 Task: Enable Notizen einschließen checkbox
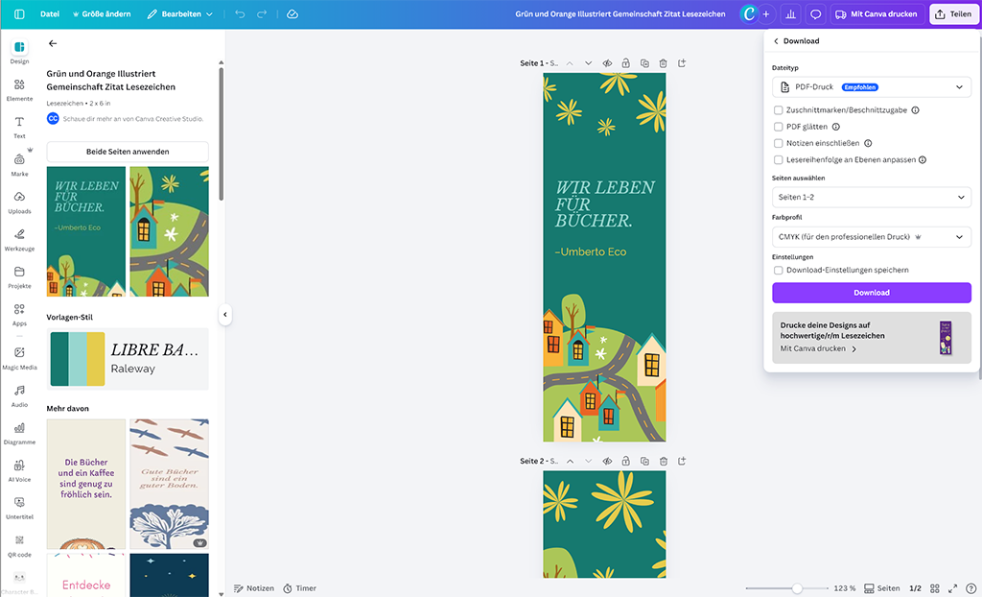pyautogui.click(x=778, y=143)
